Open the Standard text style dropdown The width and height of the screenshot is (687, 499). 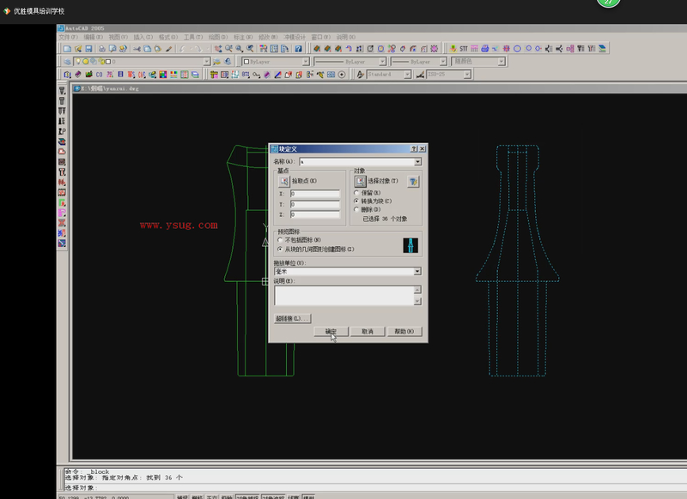[x=407, y=75]
